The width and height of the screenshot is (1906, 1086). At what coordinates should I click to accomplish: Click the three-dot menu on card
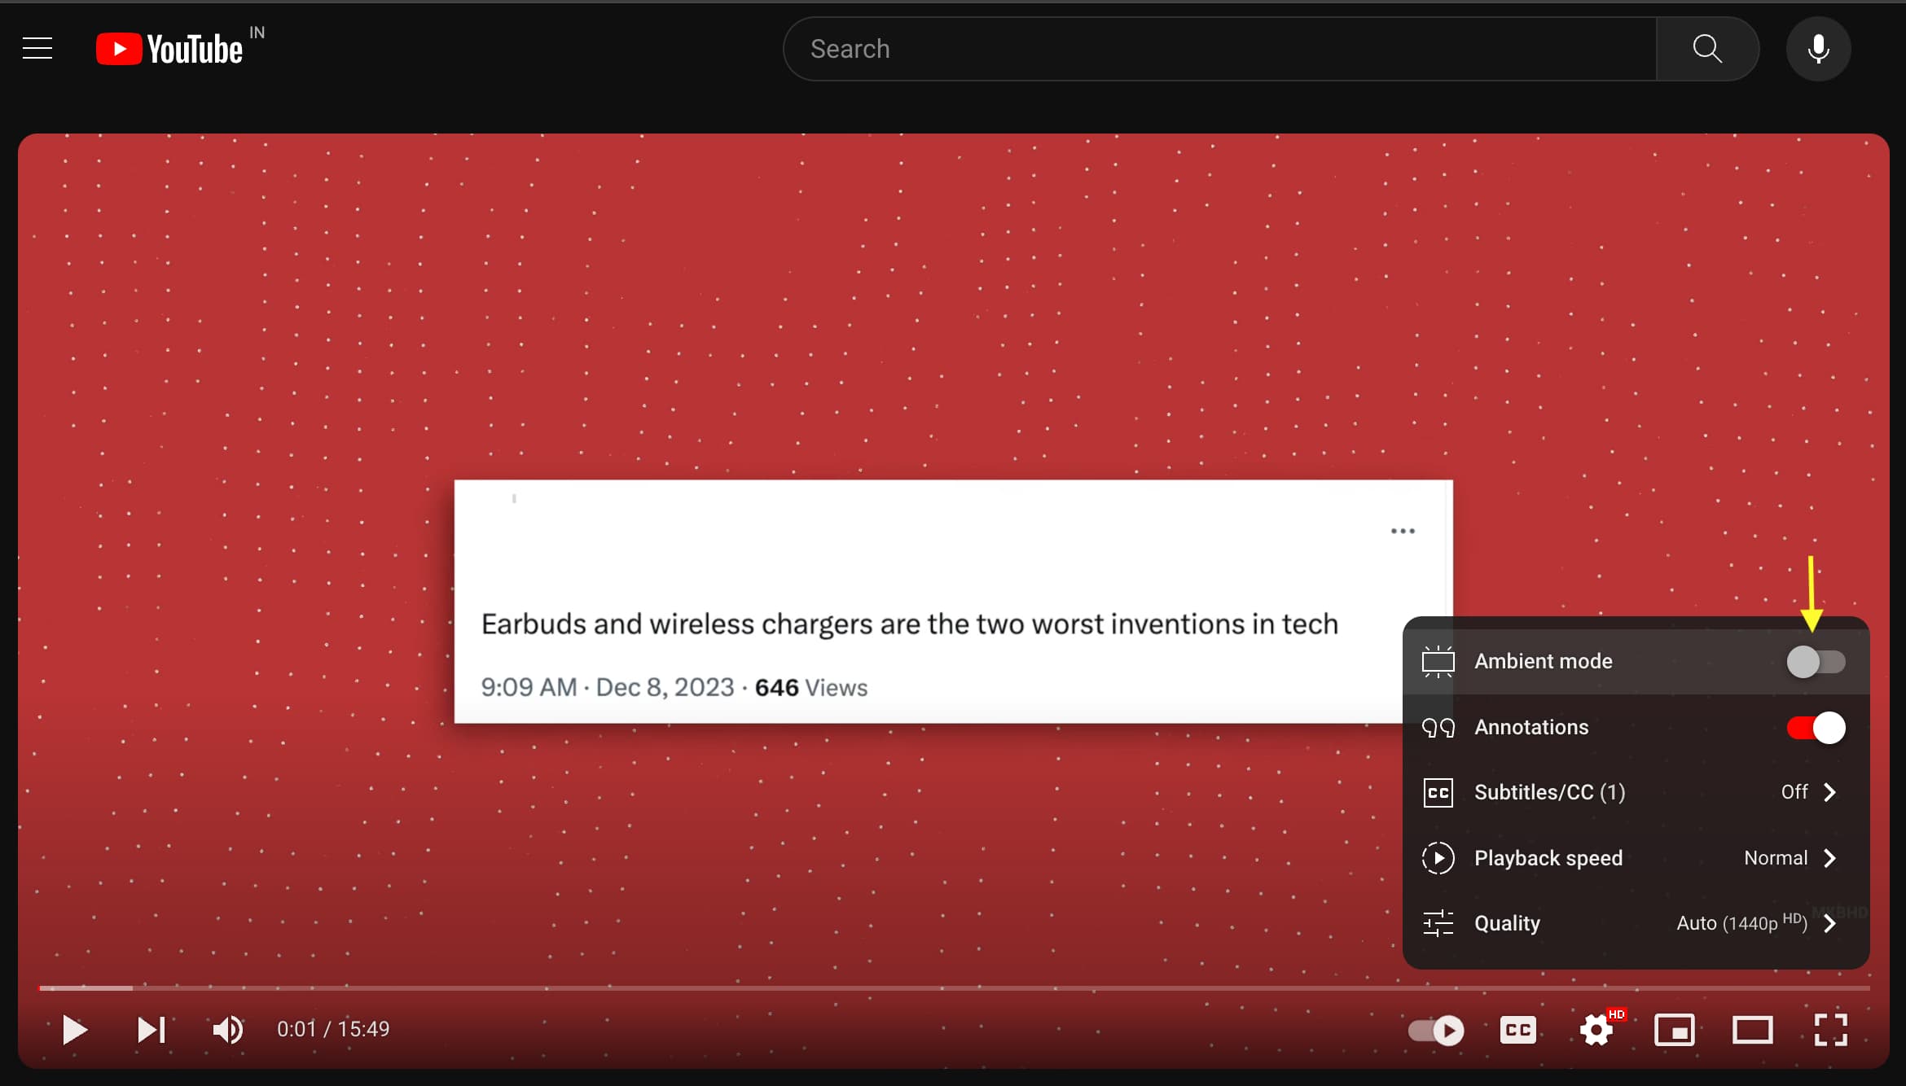(x=1402, y=532)
